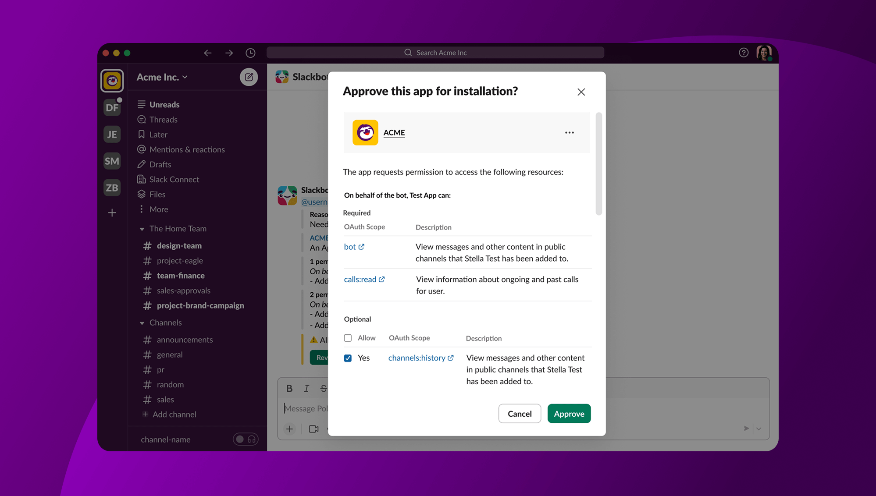This screenshot has width=876, height=496.
Task: Open a new message draft with the compose icon
Action: tap(249, 77)
